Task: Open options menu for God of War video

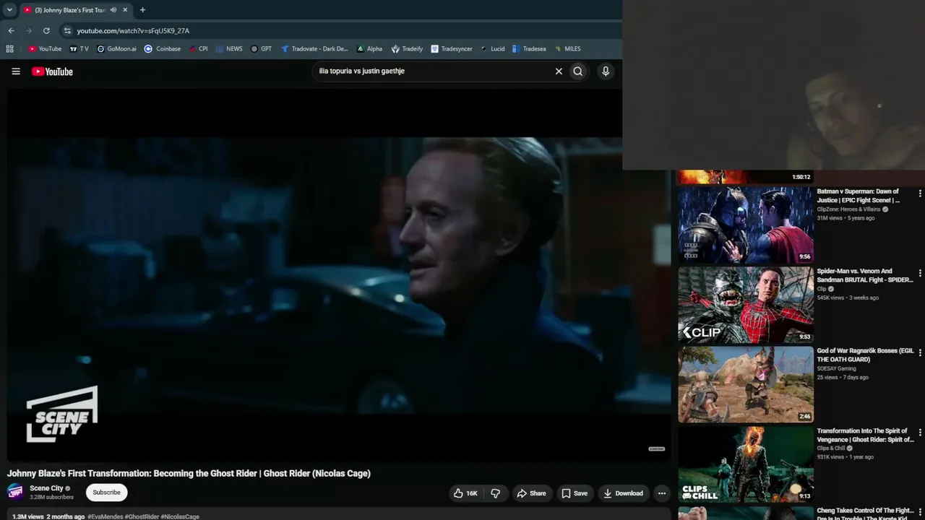Action: [920, 352]
